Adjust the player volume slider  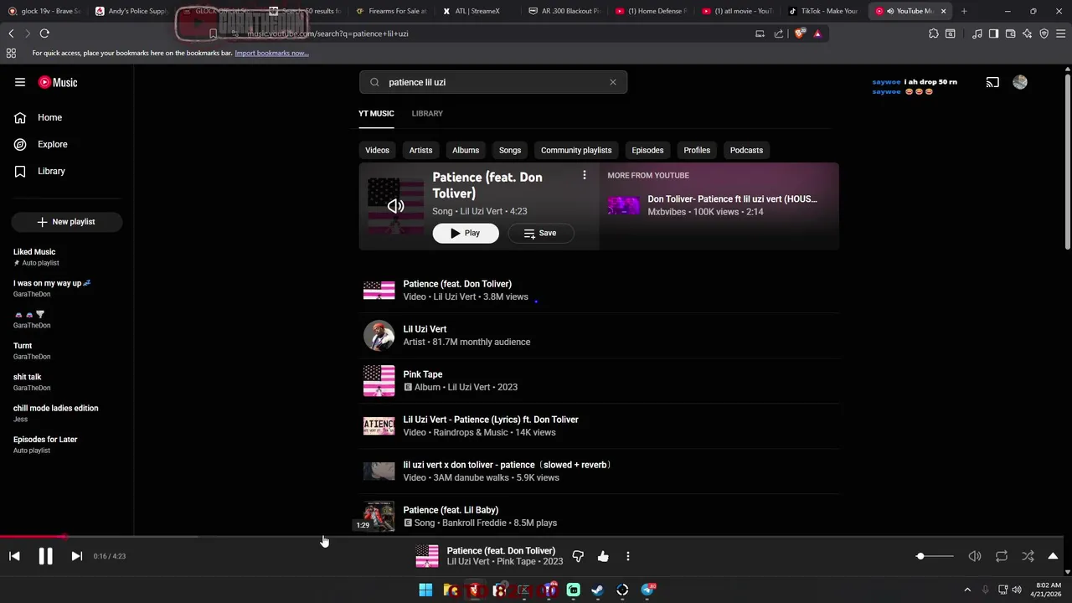[934, 556]
